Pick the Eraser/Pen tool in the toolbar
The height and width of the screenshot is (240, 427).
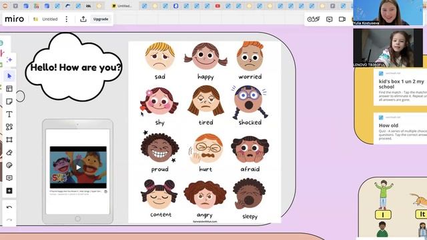click(9, 153)
